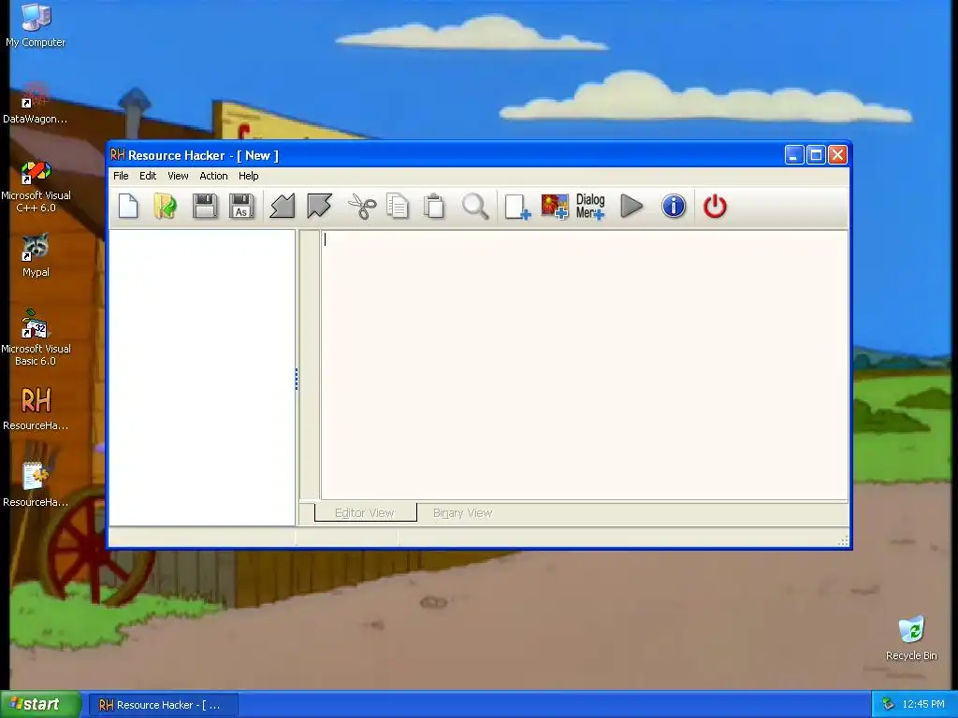Add an image resource icon
This screenshot has height=718, width=958.
[x=555, y=207]
